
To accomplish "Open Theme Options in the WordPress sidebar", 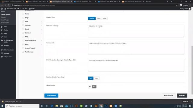I will 6,14.
